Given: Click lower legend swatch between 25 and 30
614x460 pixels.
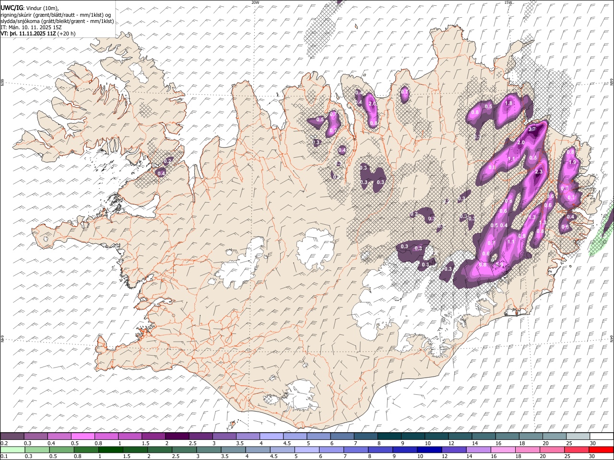Looking at the screenshot, I should click(577, 449).
